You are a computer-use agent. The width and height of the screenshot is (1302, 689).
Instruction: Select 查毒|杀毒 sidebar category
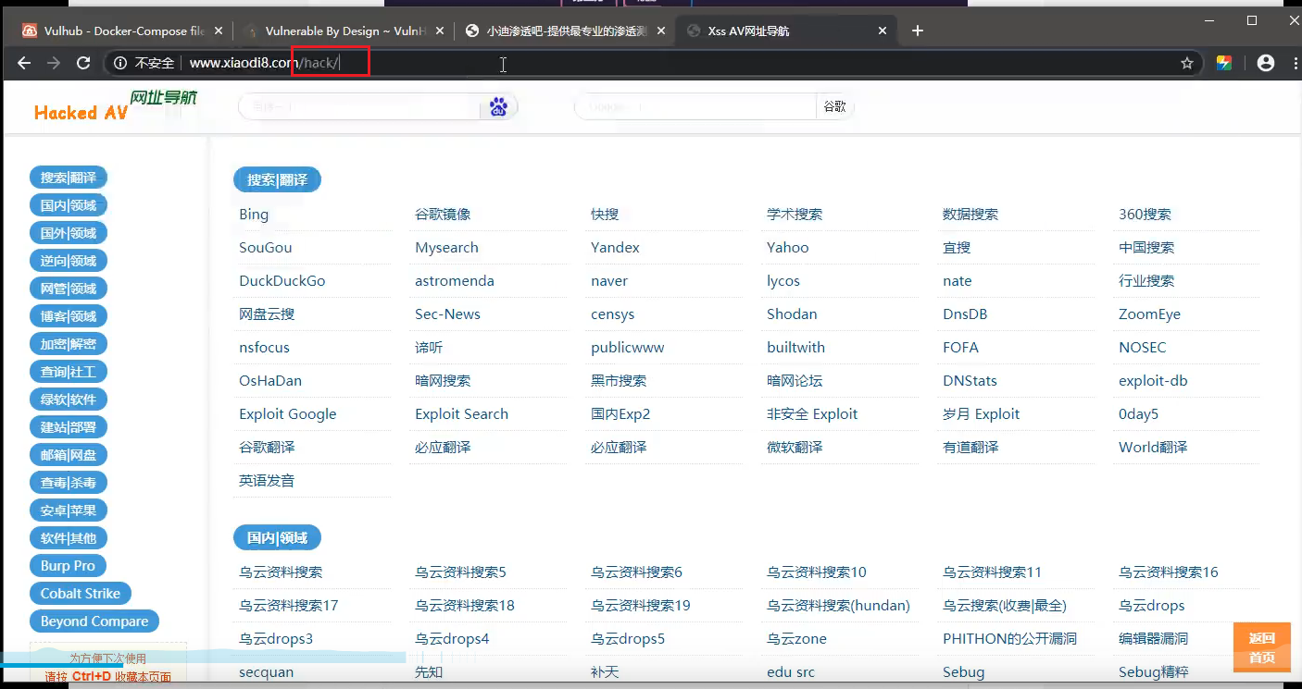point(69,483)
